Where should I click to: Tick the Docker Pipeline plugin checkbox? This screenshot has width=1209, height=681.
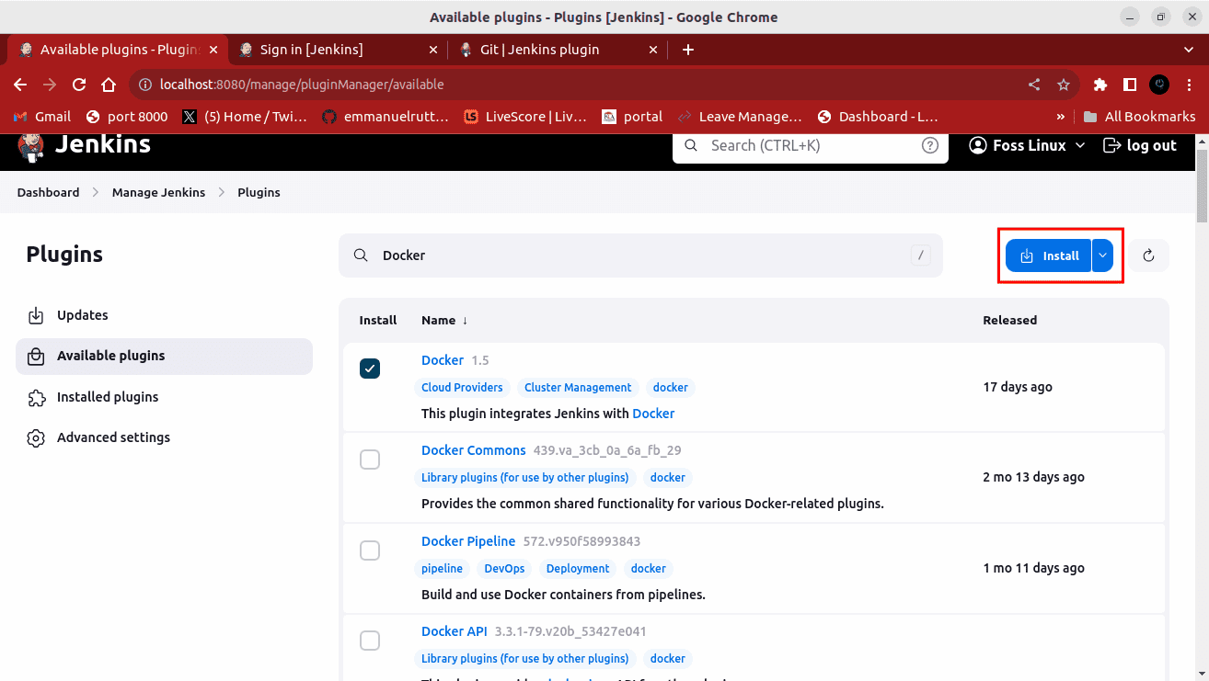370,550
